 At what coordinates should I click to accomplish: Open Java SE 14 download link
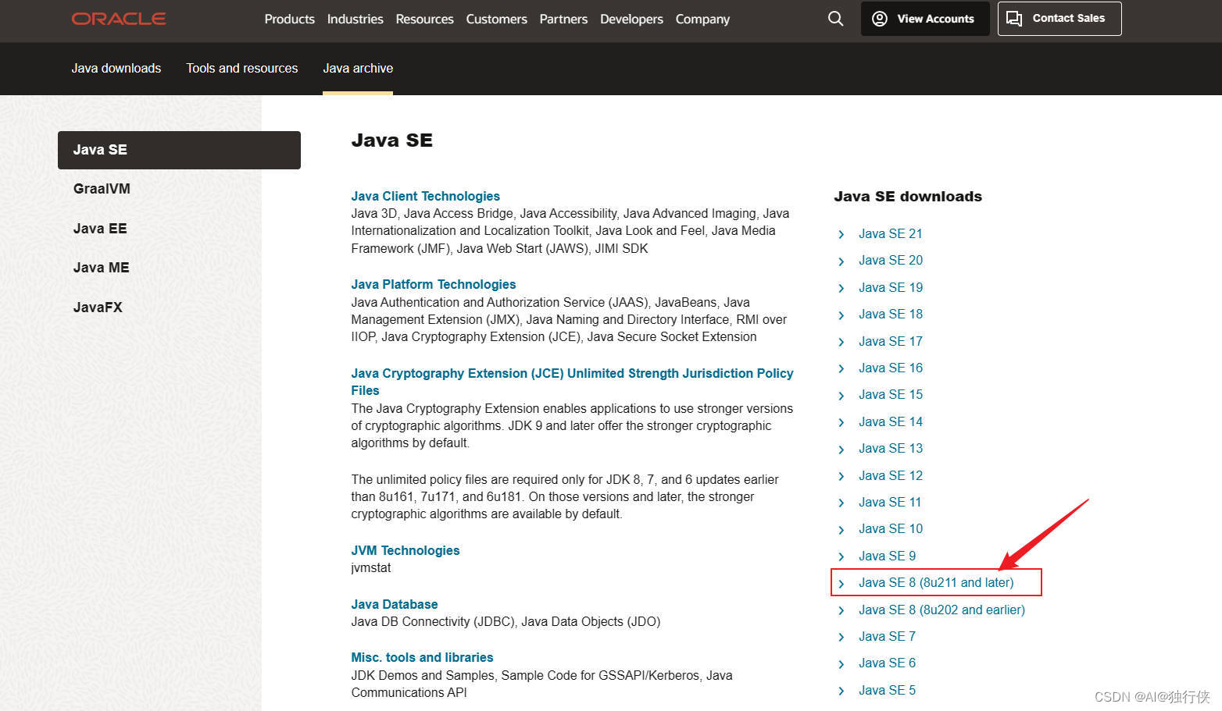(x=891, y=421)
